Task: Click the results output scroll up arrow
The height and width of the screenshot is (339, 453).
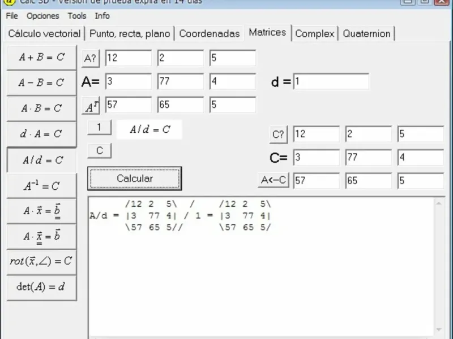Action: click(x=438, y=204)
